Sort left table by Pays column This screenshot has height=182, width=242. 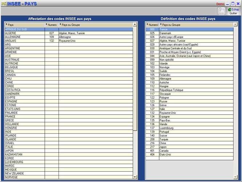pyautogui.click(x=24, y=25)
